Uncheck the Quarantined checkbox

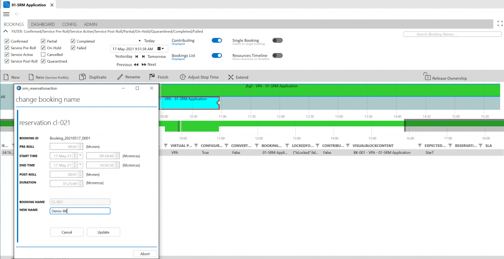[43, 61]
